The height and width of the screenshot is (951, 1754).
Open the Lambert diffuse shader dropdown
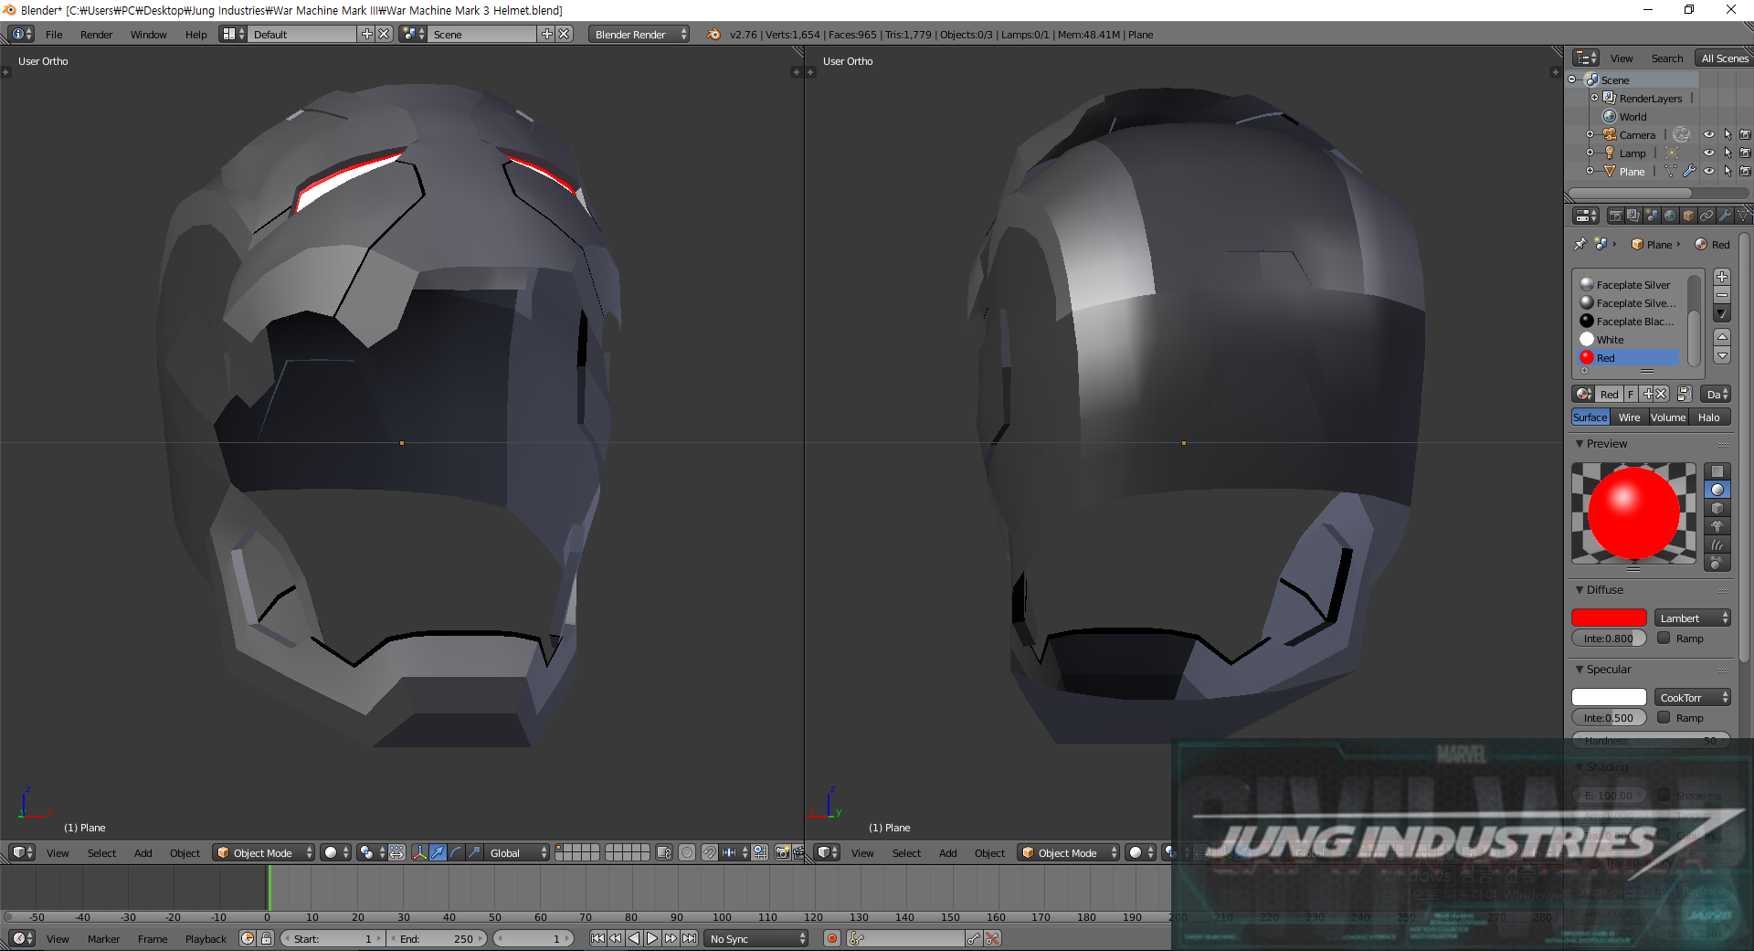1693,618
